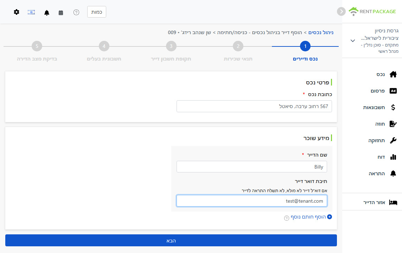This screenshot has width=402, height=253.
Task: Click the בדיקת מצב הדירה step label
Action: point(37,59)
